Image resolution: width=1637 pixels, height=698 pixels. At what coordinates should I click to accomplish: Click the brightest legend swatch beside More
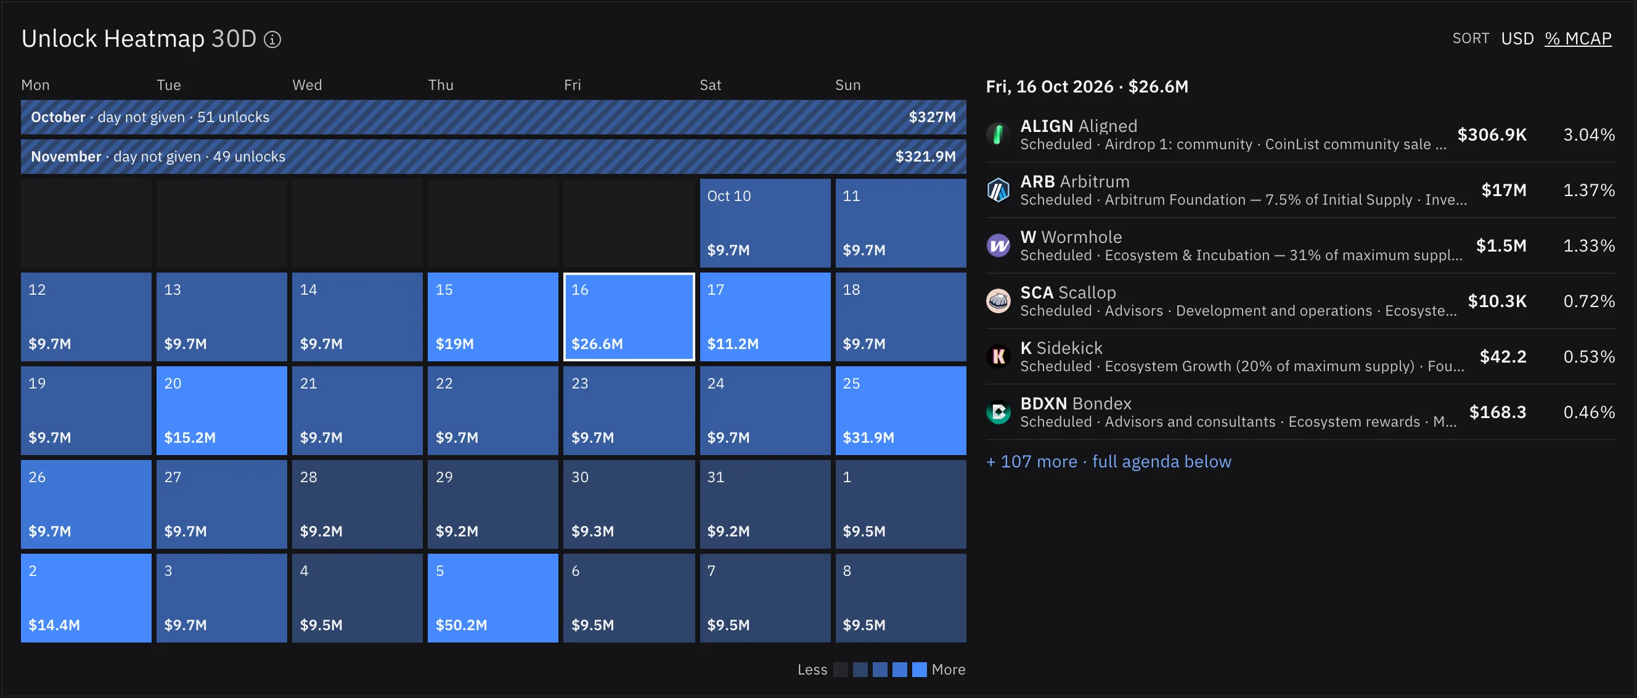(x=919, y=670)
